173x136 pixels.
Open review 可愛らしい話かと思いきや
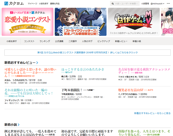pyautogui.click(x=30, y=73)
